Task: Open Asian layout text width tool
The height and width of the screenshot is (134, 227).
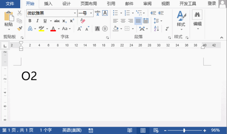Action: click(x=142, y=29)
